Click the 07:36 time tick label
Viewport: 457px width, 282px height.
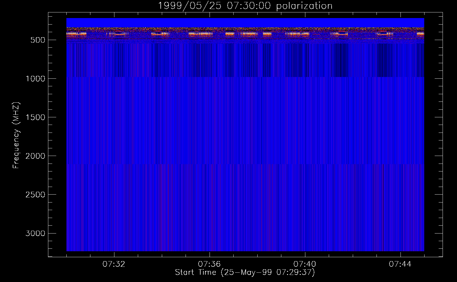(209, 264)
